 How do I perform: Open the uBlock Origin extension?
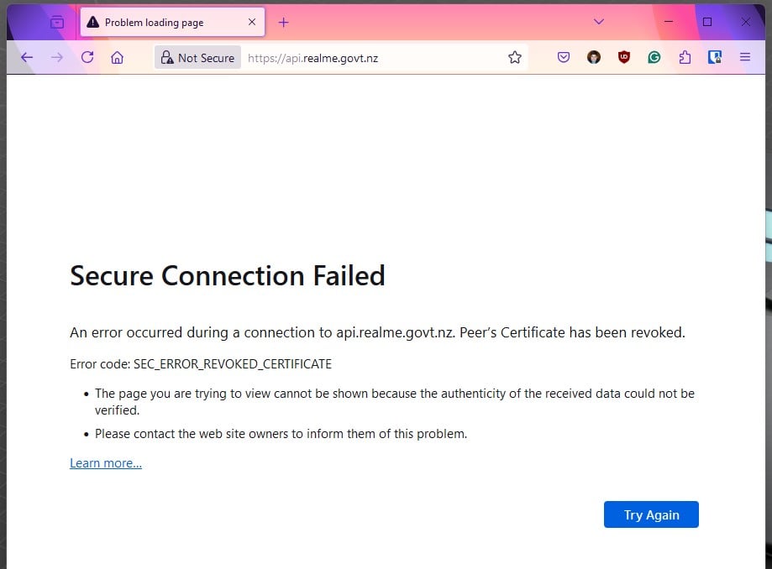click(623, 58)
